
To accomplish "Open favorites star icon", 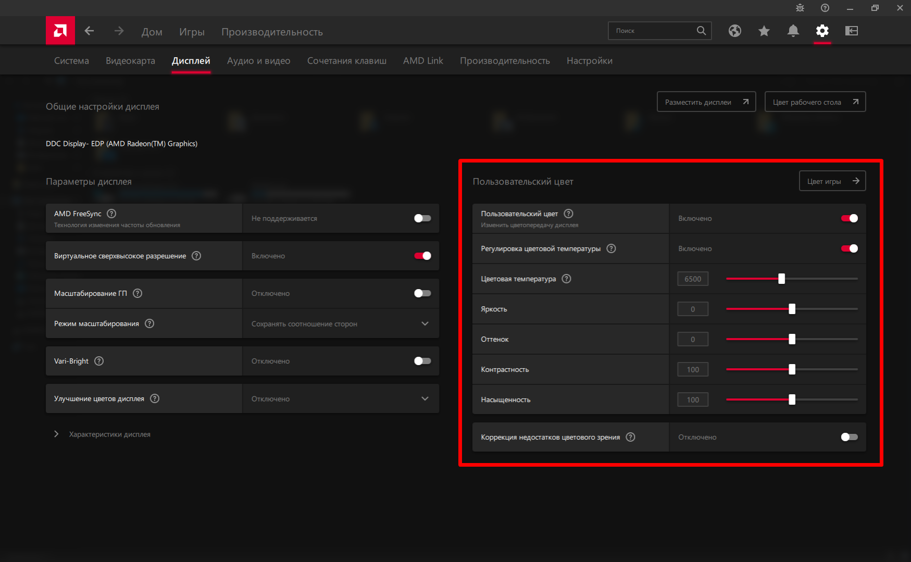I will coord(764,31).
